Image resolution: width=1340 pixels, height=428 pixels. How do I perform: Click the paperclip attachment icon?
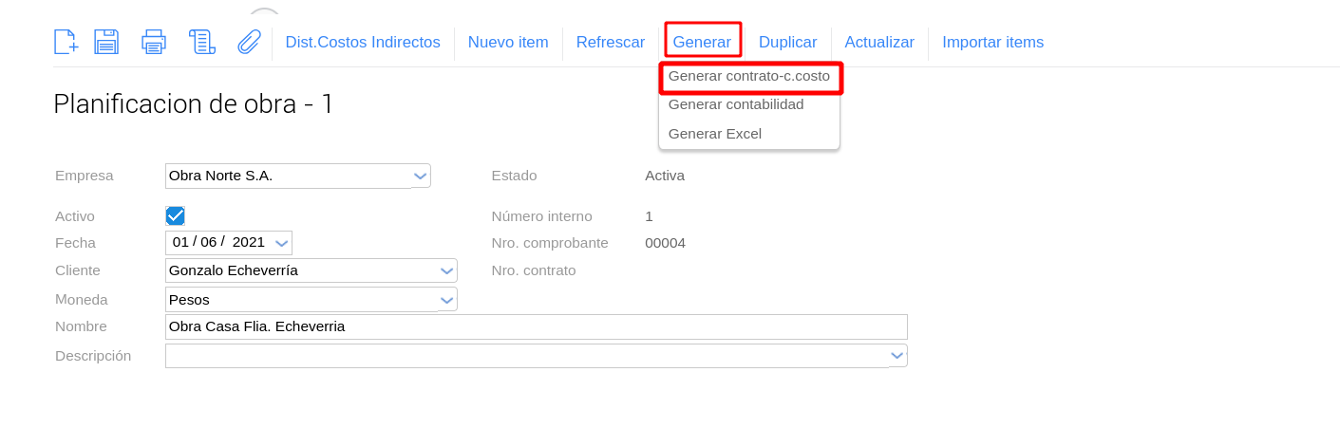249,42
